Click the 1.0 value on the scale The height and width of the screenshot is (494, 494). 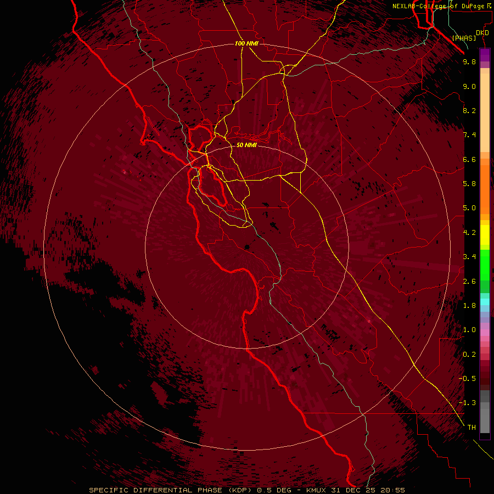tap(469, 330)
